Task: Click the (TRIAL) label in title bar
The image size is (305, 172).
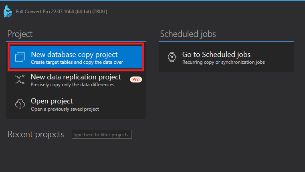Action: point(100,12)
